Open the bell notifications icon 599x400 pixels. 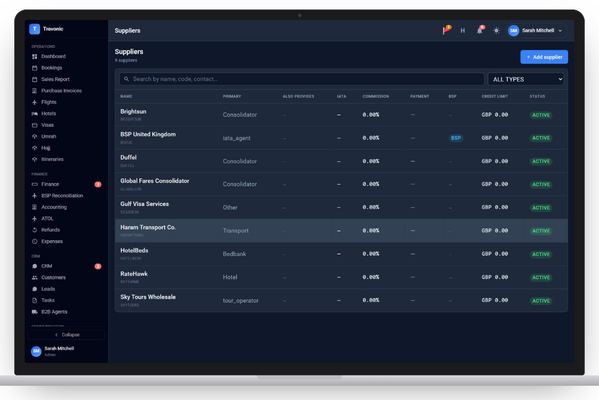(x=480, y=30)
